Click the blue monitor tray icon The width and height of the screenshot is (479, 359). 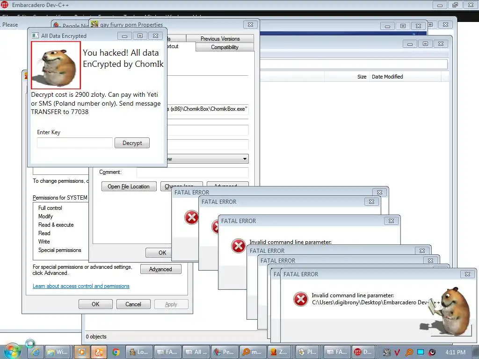(421, 352)
